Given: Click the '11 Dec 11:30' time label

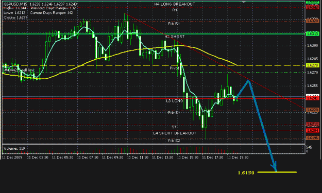Looking at the screenshot, I should [138, 157].
